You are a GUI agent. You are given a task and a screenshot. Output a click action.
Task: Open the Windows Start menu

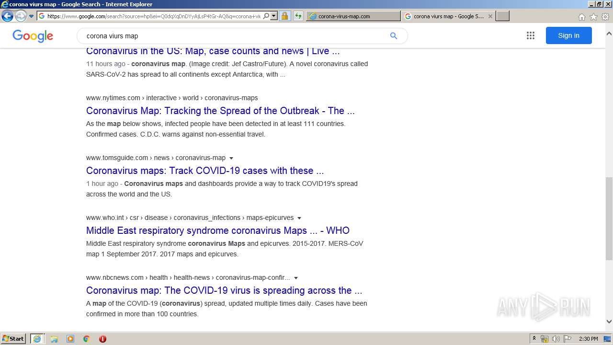pos(13,339)
